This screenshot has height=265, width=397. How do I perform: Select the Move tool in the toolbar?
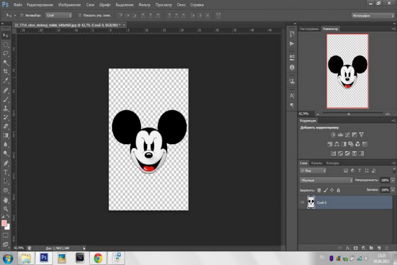click(6, 35)
